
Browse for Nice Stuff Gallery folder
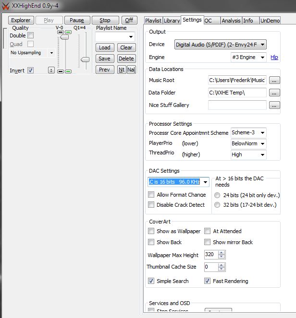coord(274,105)
